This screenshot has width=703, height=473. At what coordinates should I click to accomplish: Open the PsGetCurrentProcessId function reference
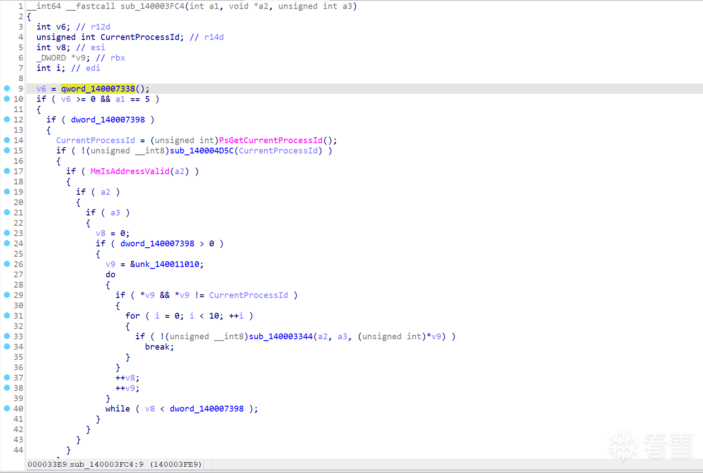pos(271,140)
